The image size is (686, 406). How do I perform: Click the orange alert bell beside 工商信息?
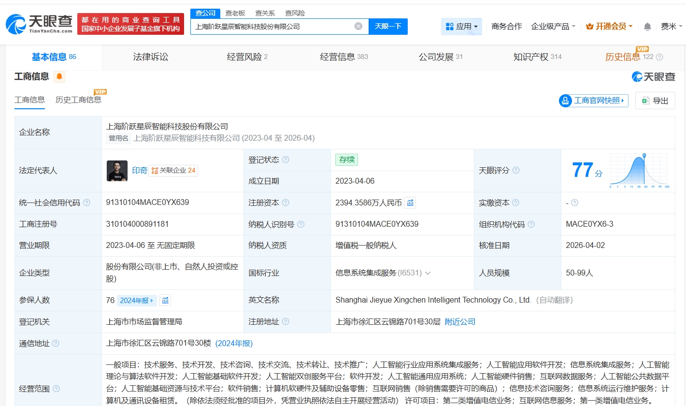[59, 76]
